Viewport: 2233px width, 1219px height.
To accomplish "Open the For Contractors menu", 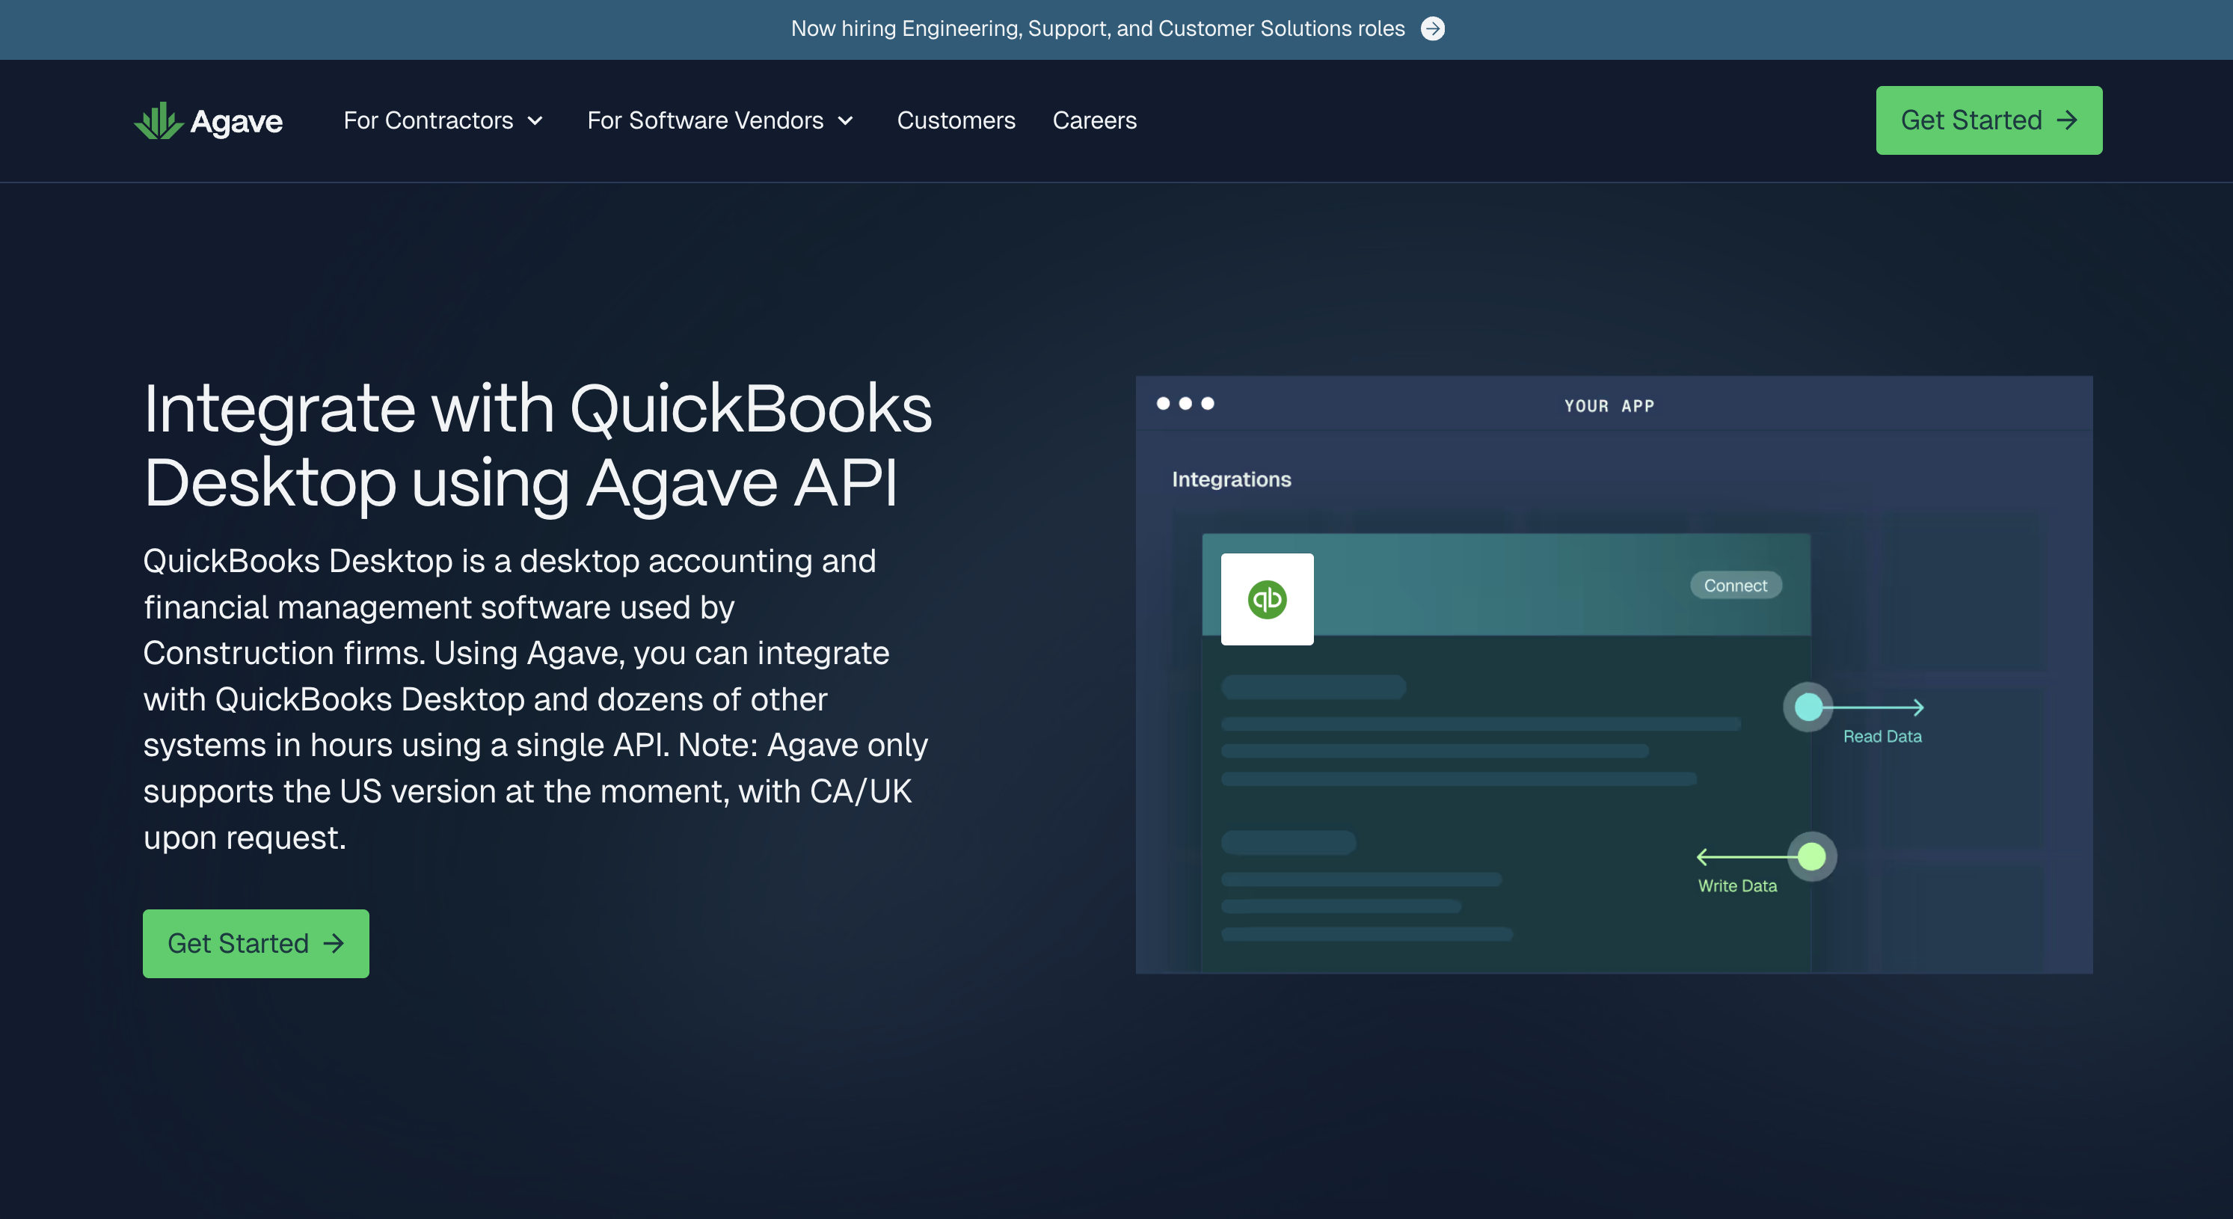I will click(x=443, y=120).
